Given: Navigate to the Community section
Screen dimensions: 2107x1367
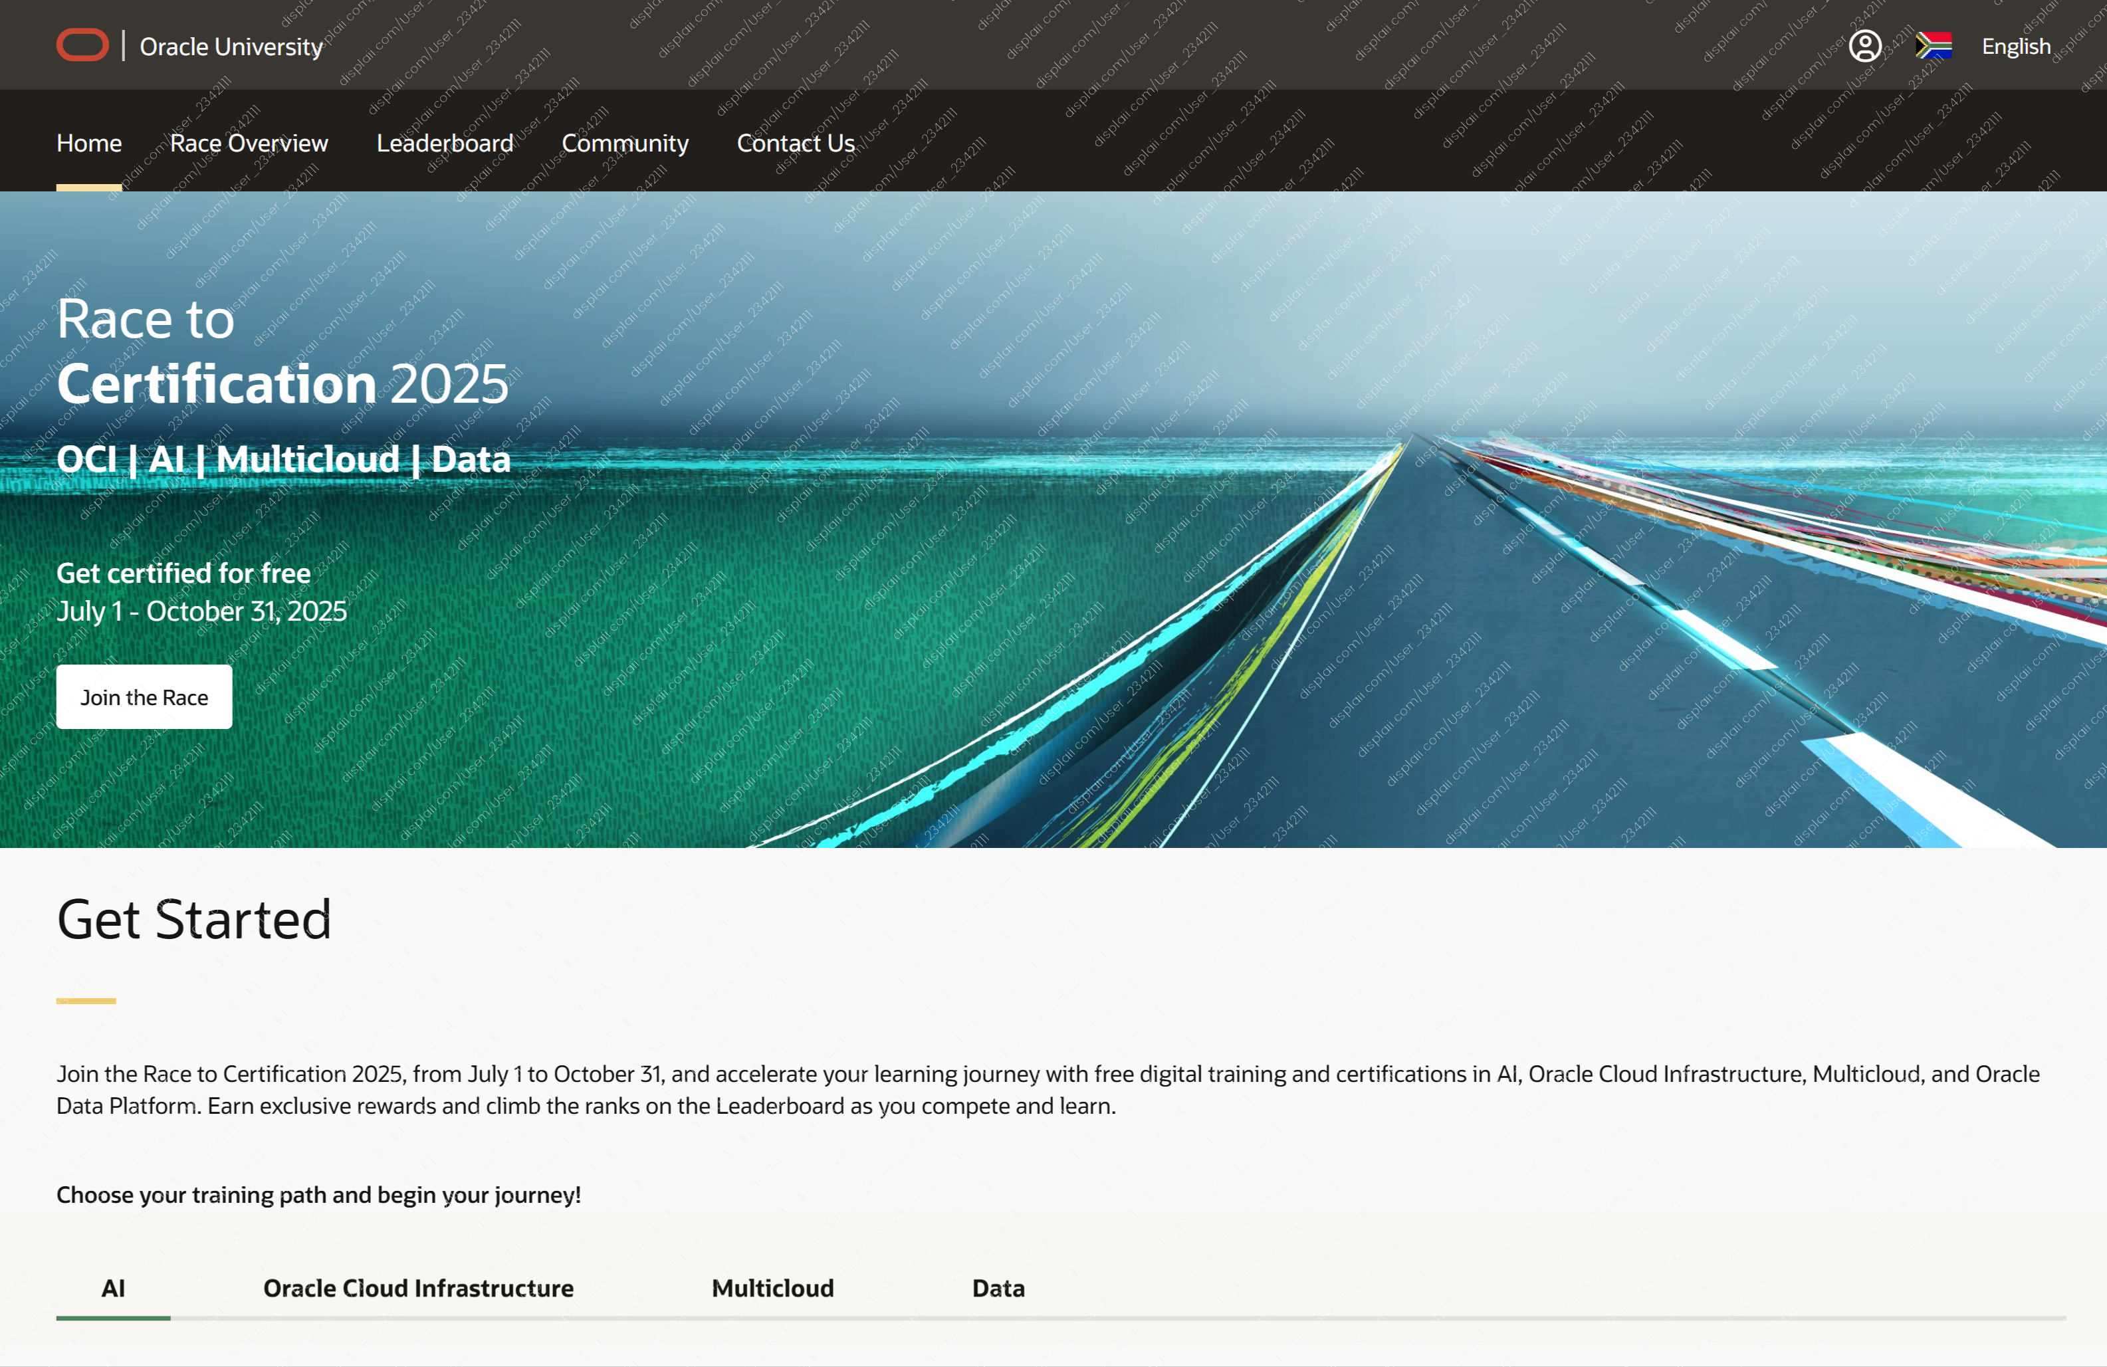Looking at the screenshot, I should click(x=625, y=144).
